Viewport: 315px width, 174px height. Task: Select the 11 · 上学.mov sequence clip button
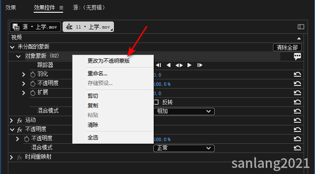tap(88, 27)
